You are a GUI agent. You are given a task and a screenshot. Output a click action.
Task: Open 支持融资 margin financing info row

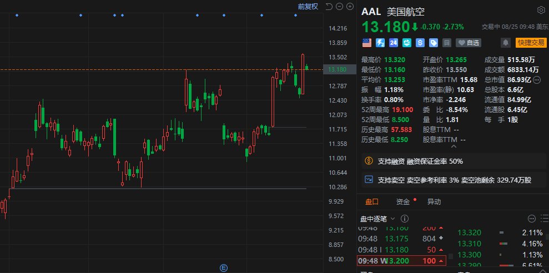tap(454, 161)
